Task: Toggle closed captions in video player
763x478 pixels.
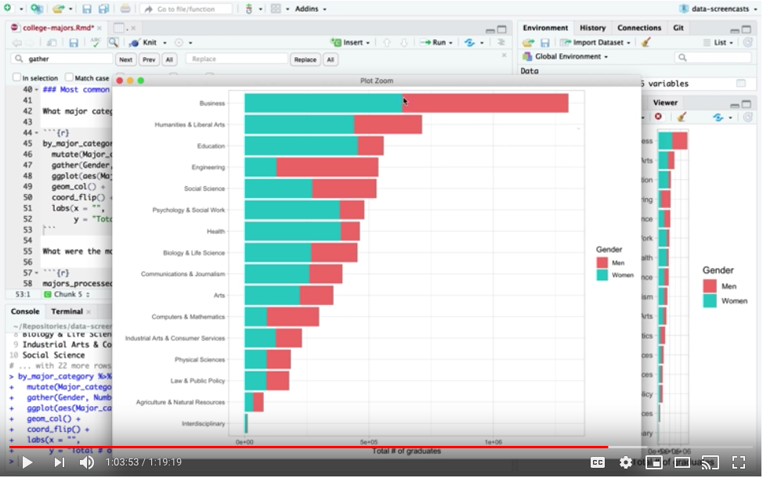Action: 597,462
